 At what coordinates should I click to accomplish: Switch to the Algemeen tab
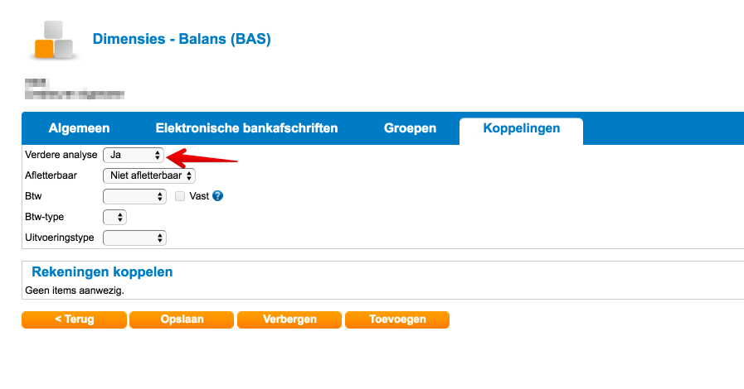tap(79, 128)
